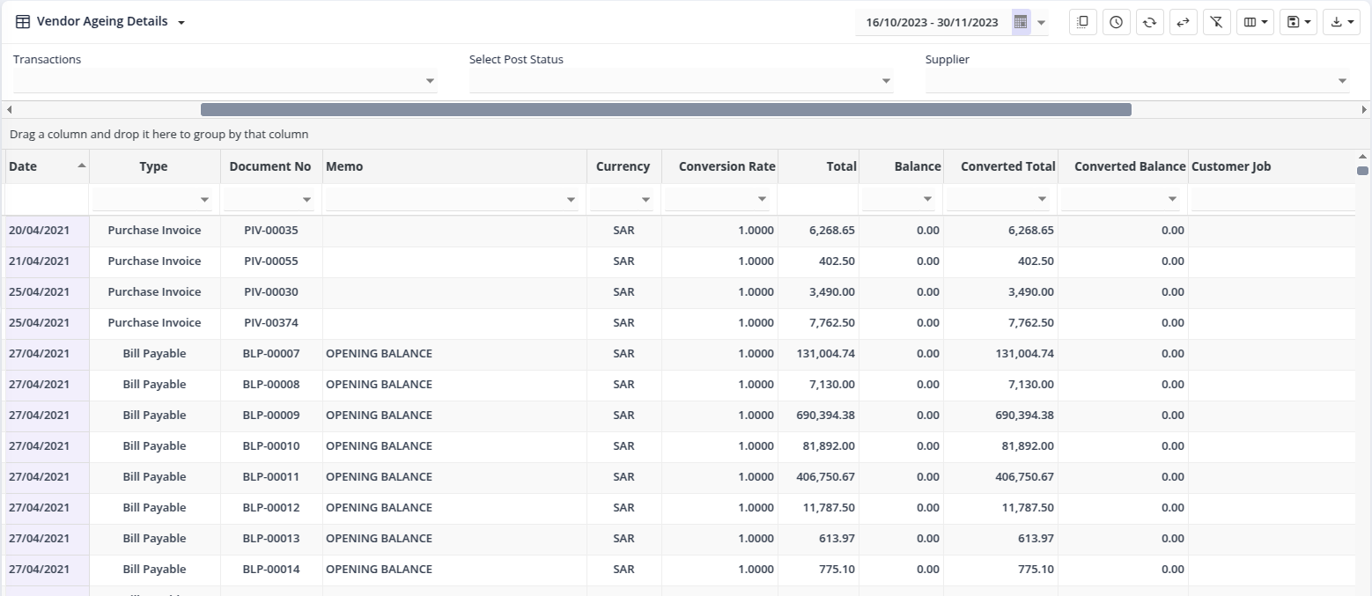Click the clock history icon button
The image size is (1372, 596).
tap(1116, 22)
